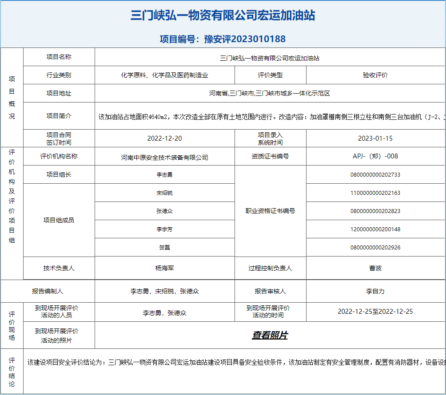Click qualification number 0800000000202823
Image resolution: width=446 pixels, height=395 pixels.
click(x=375, y=211)
